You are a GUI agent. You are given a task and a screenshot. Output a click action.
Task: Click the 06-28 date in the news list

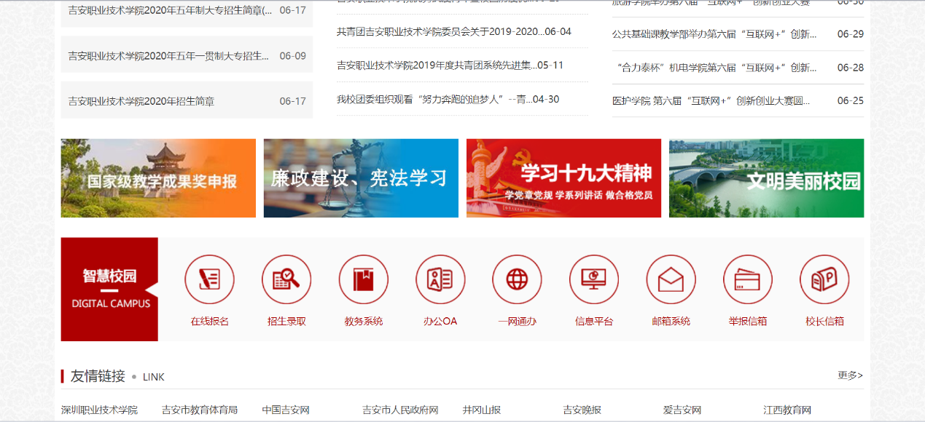(x=851, y=68)
